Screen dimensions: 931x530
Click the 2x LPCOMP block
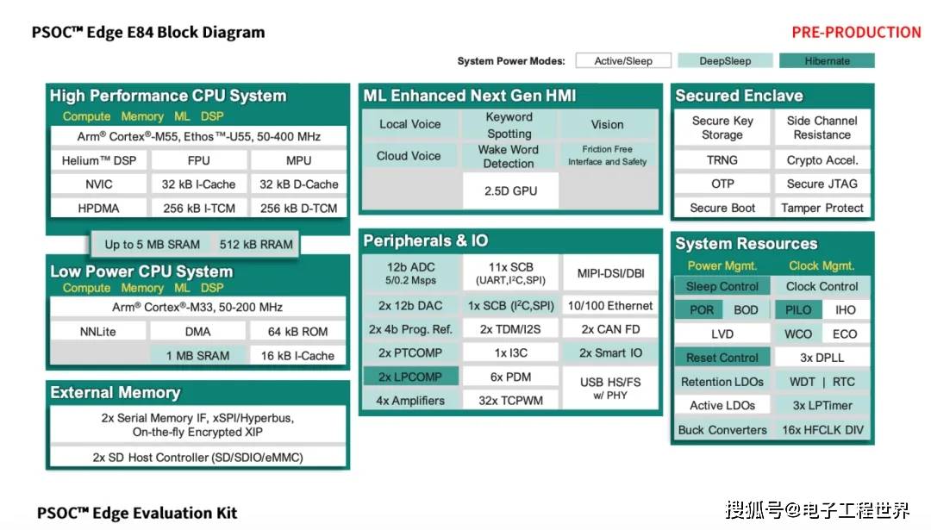tap(411, 377)
